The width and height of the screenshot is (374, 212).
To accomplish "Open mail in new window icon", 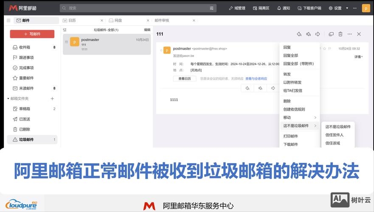I will click(x=331, y=34).
